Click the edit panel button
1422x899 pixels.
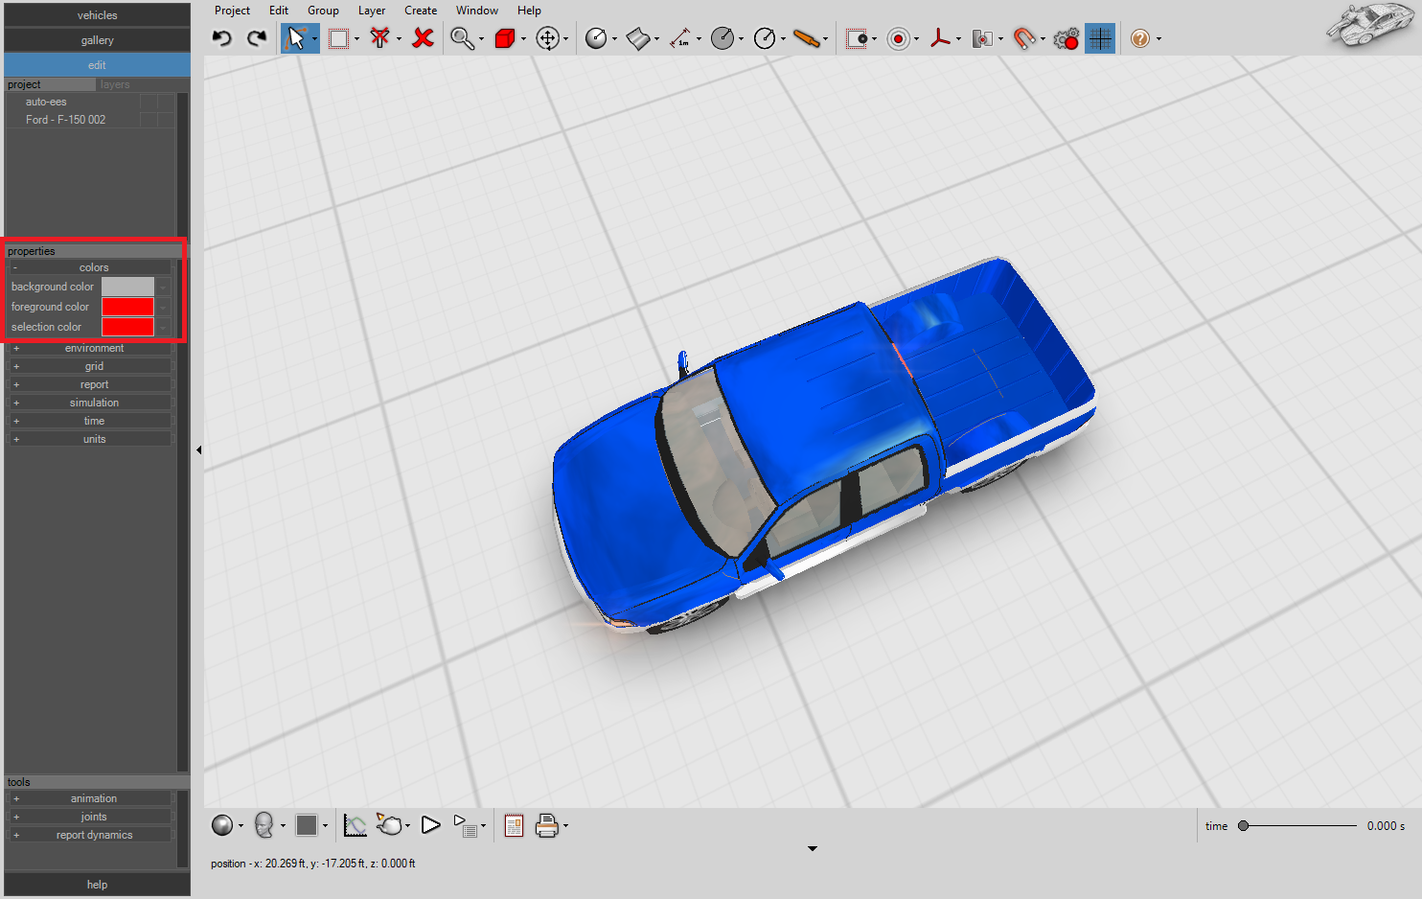click(x=97, y=65)
